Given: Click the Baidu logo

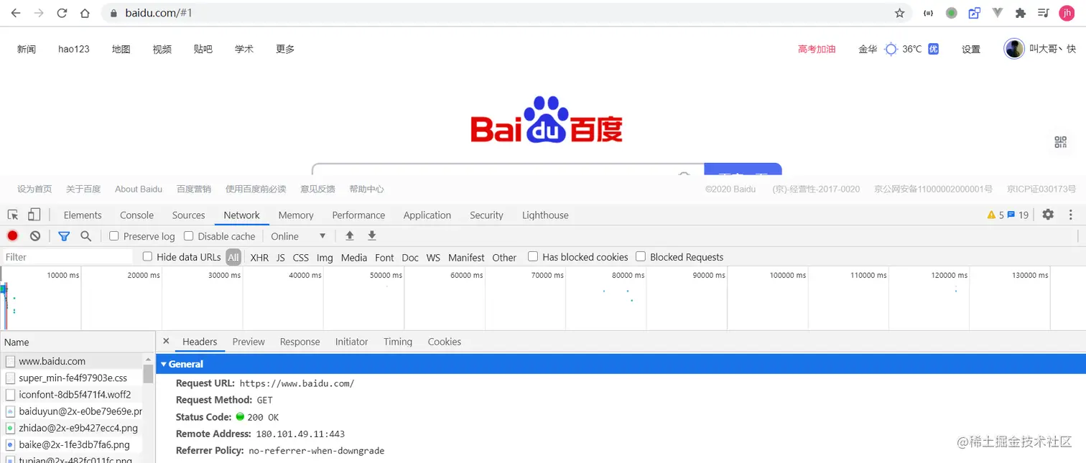Looking at the screenshot, I should 547,120.
